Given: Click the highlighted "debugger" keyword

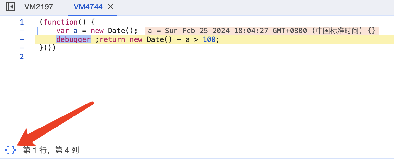Looking at the screenshot, I should point(73,40).
